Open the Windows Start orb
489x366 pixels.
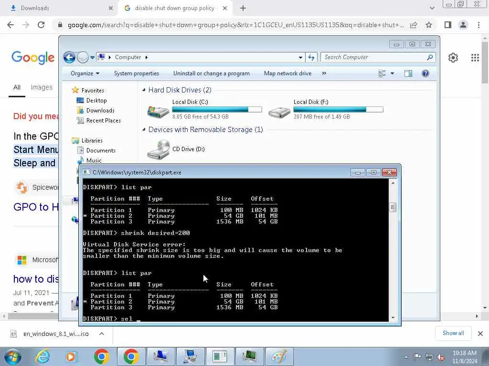[x=12, y=356]
